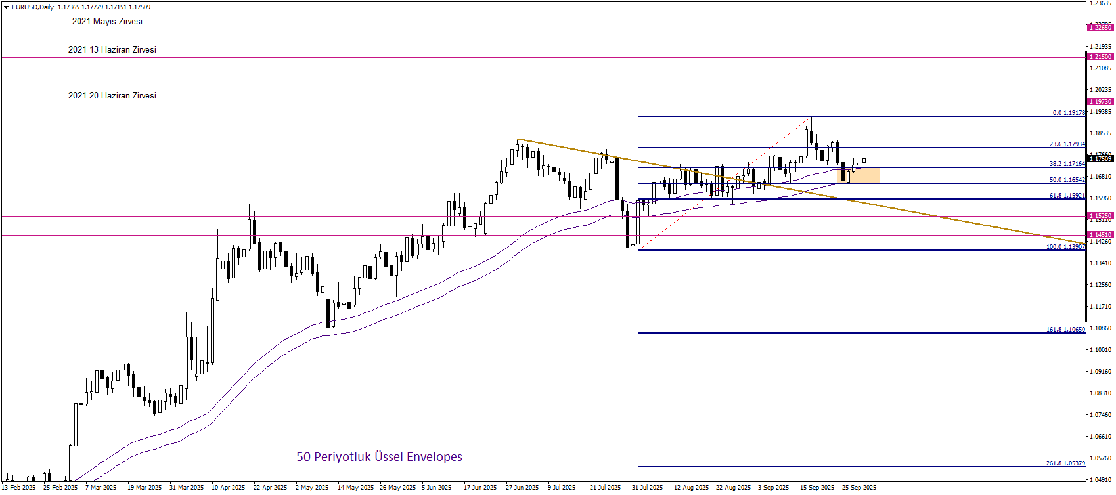This screenshot has width=1116, height=495.
Task: Click the 1.11710 price scale value
Action: coord(1100,307)
